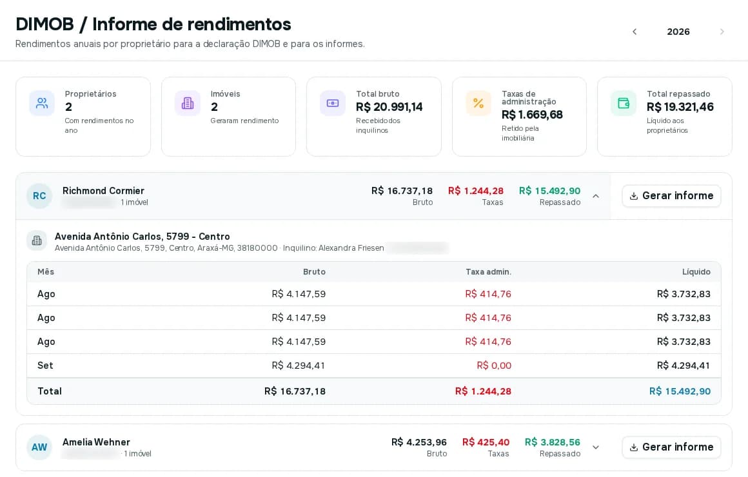
Task: Click the Total repassado wallet icon
Action: pyautogui.click(x=624, y=103)
